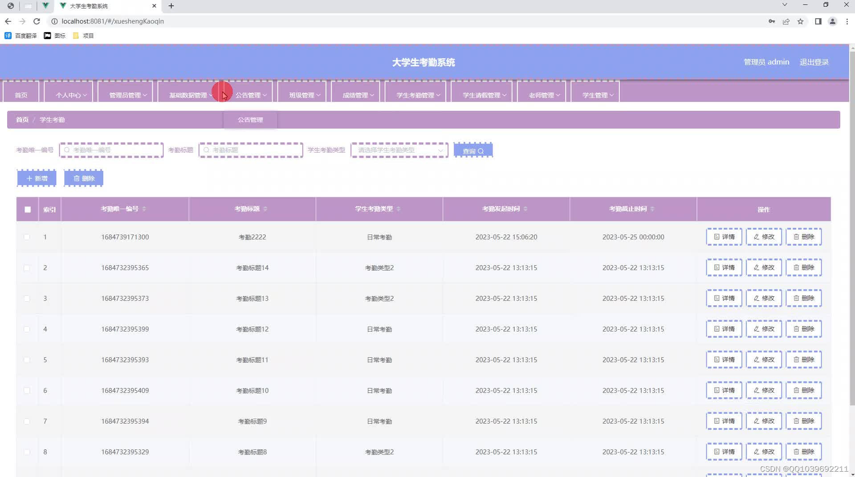Check the row 6 checkbox

[27, 391]
